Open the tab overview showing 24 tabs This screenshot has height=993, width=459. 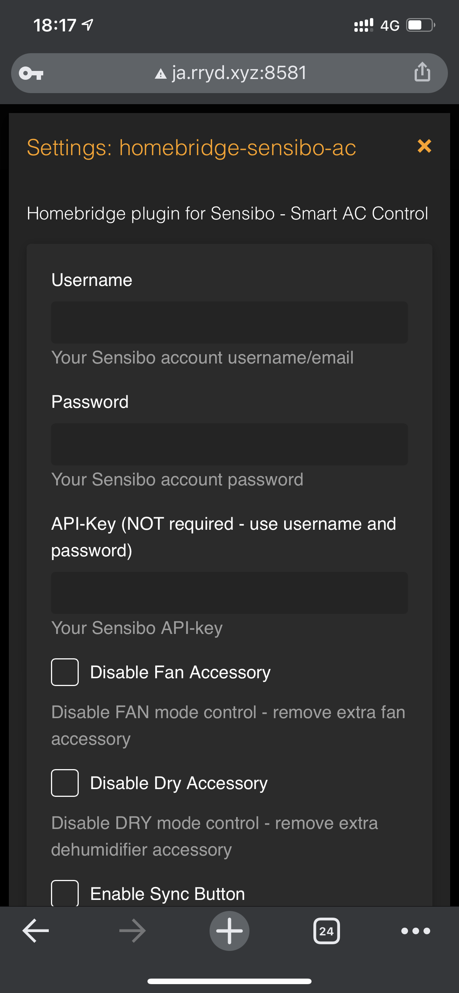(x=326, y=930)
